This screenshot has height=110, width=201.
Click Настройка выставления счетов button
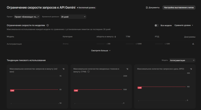point(179,8)
